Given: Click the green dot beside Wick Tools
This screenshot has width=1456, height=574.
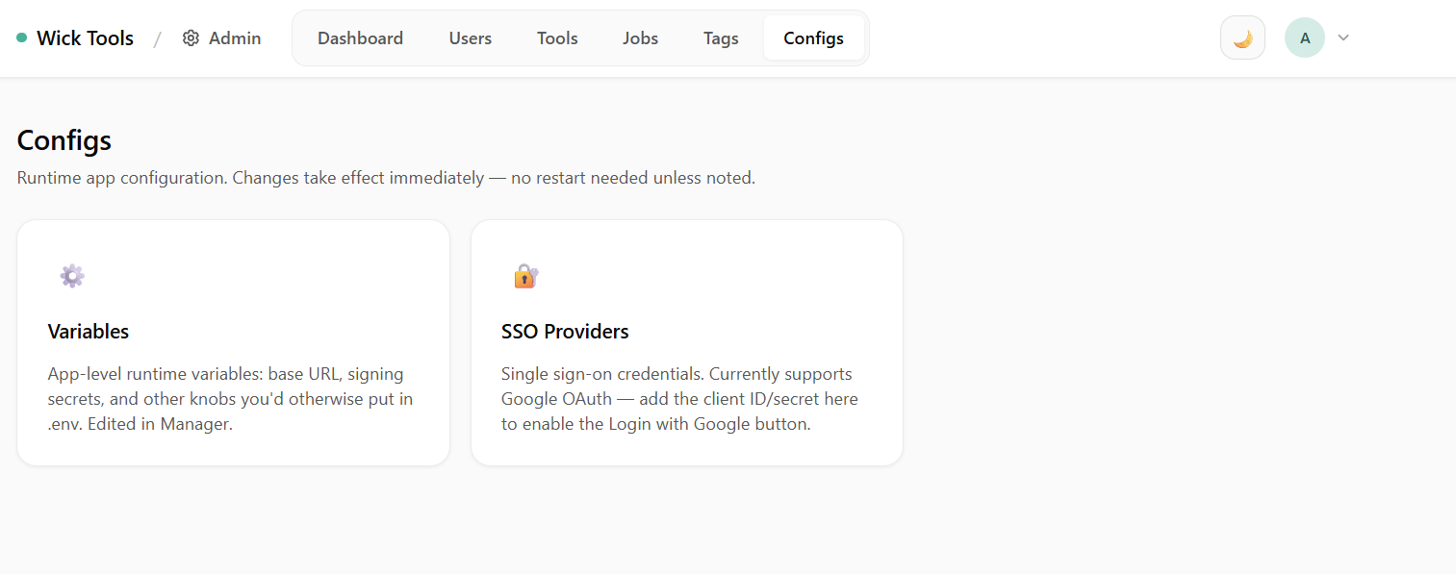Looking at the screenshot, I should [x=21, y=38].
